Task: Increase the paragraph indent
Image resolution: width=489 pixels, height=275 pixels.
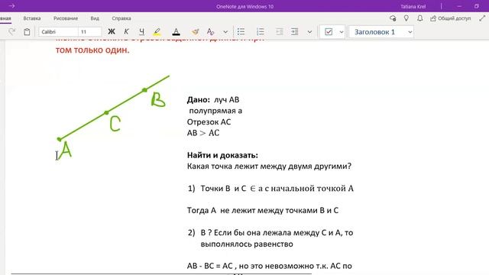Action: (294, 31)
